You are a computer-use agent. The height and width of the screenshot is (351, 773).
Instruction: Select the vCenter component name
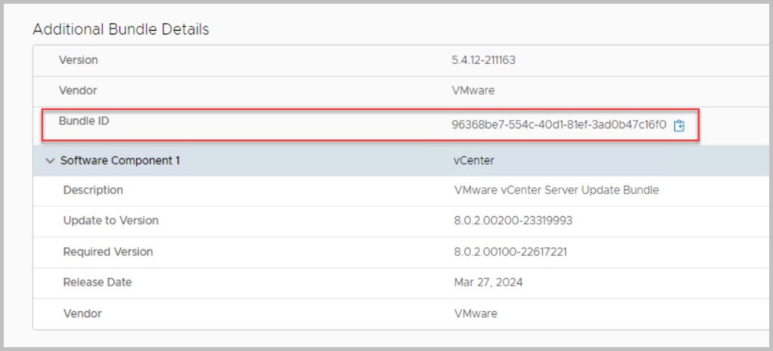(x=474, y=160)
